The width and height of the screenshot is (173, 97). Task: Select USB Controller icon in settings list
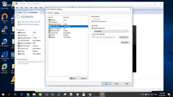coord(49,30)
